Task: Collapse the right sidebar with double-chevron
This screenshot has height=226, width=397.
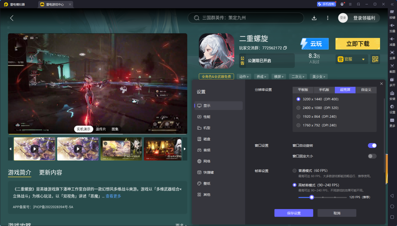Action: click(x=392, y=4)
